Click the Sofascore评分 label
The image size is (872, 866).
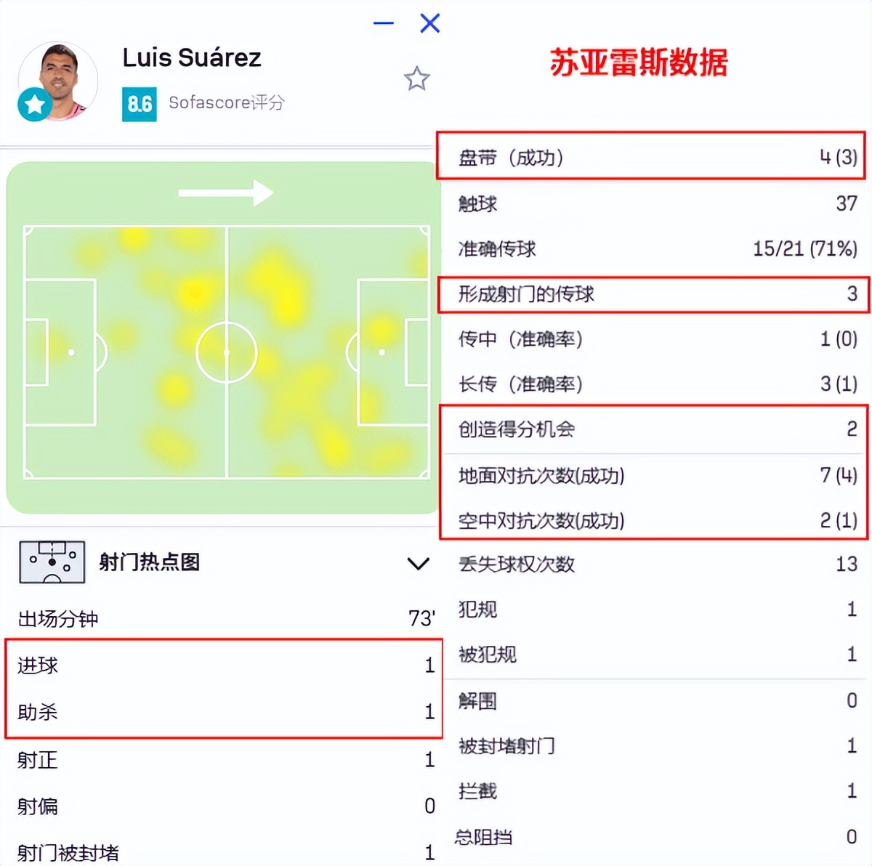click(227, 102)
